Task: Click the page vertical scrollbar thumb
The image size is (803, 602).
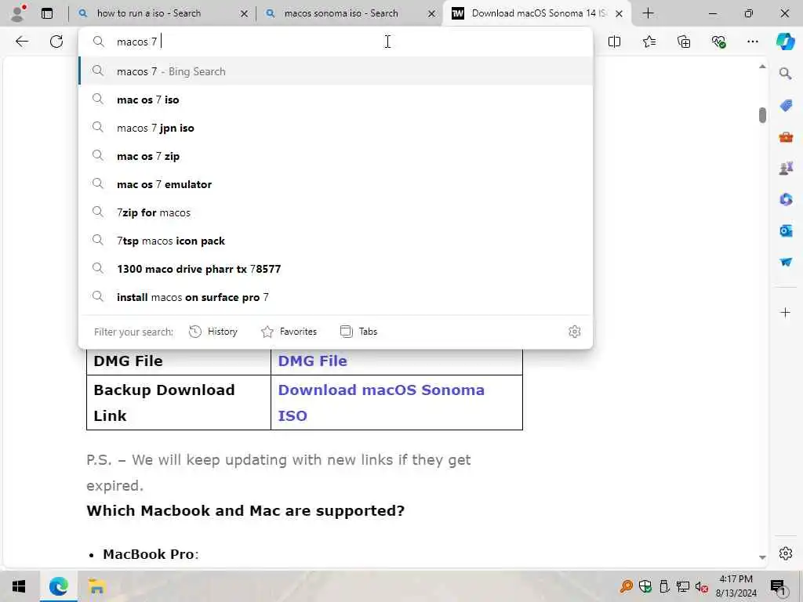Action: [762, 115]
